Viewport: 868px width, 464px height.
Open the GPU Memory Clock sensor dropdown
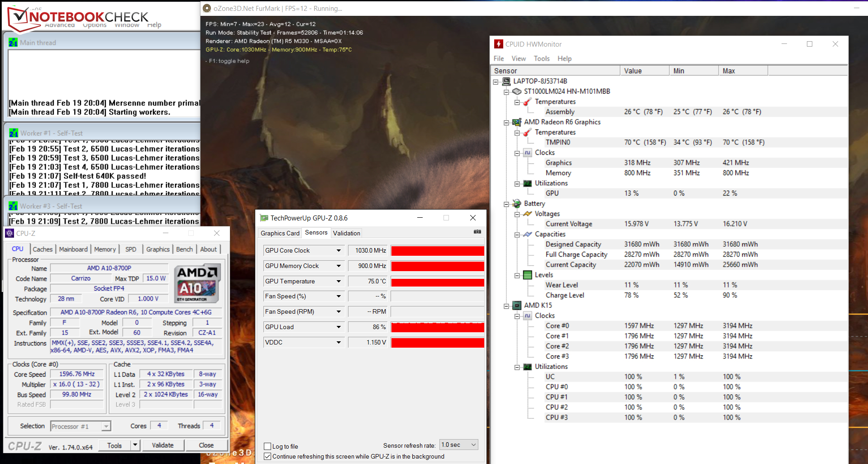(x=339, y=266)
